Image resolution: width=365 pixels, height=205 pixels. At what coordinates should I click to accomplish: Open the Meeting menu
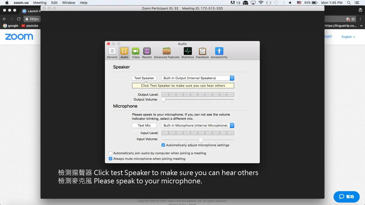40,3
